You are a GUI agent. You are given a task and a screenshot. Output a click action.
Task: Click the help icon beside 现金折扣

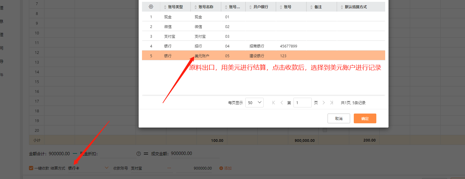tap(139, 154)
